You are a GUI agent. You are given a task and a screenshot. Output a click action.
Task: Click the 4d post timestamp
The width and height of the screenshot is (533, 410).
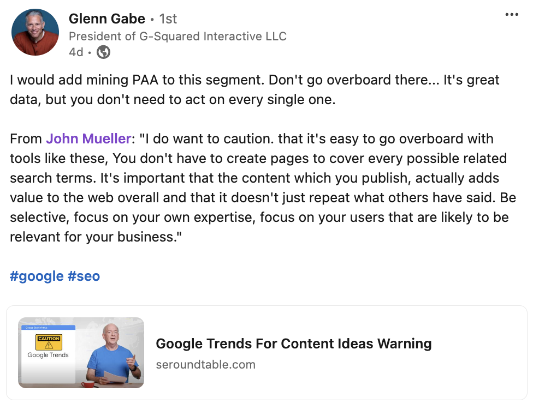pyautogui.click(x=76, y=52)
